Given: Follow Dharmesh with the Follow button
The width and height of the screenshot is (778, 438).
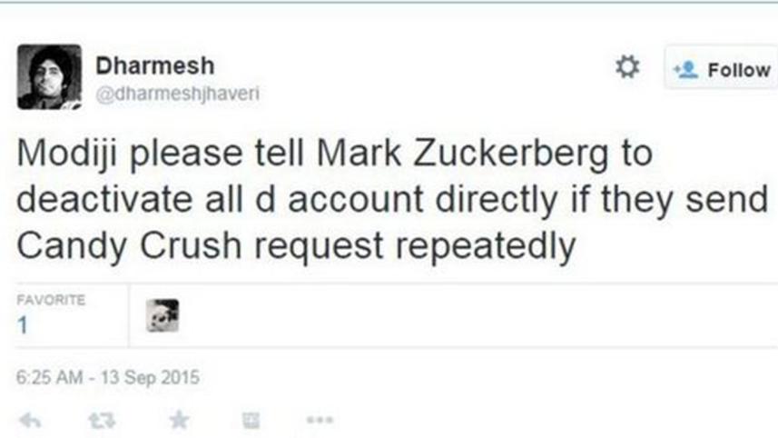Looking at the screenshot, I should (721, 69).
